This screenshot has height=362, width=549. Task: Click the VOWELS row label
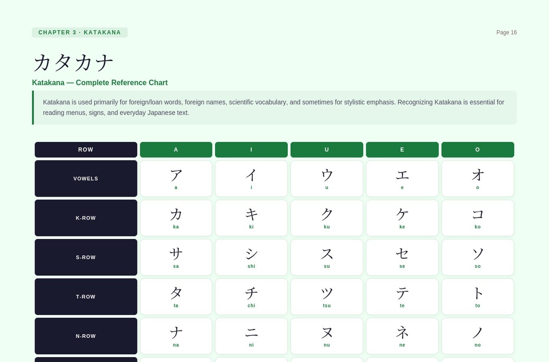86,178
